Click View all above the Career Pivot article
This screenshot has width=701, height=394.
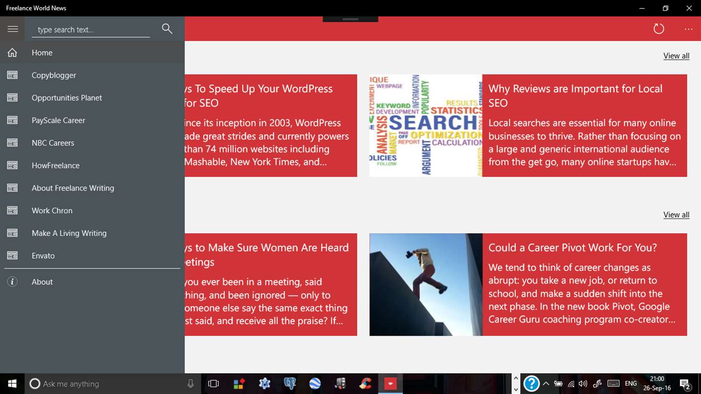tap(676, 215)
